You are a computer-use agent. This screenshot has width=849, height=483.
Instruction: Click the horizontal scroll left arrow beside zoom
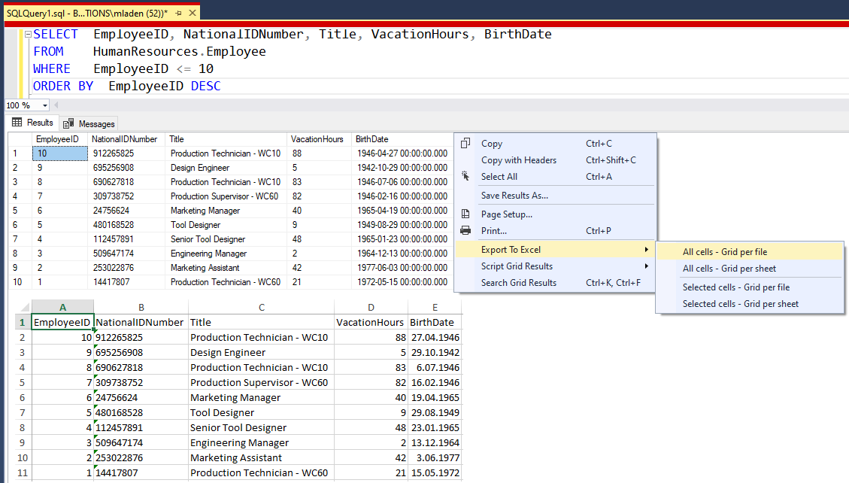56,105
